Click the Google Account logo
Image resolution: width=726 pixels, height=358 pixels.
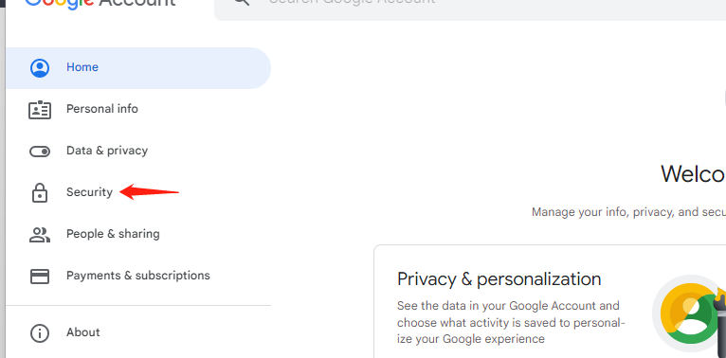pyautogui.click(x=100, y=3)
